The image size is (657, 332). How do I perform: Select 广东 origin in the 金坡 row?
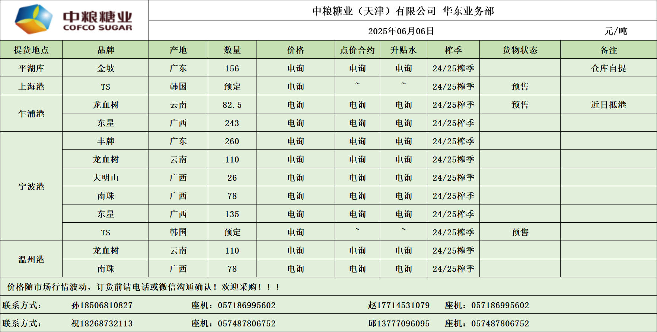coord(178,68)
